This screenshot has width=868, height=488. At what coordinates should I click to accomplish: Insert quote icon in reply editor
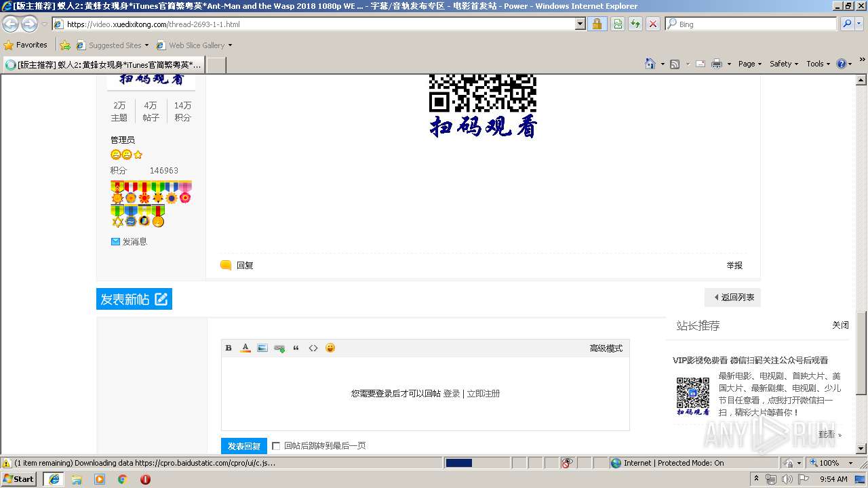point(296,348)
